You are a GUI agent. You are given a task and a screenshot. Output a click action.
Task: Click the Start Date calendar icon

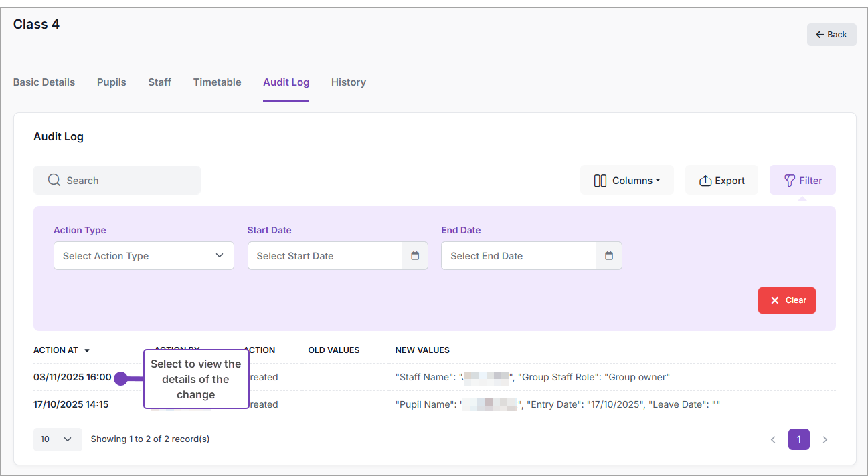(x=415, y=256)
